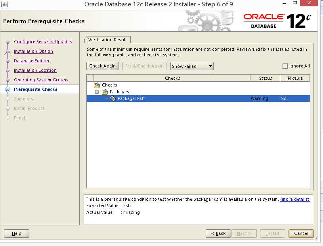
Task: Minimize the installer window
Action: 284,3
